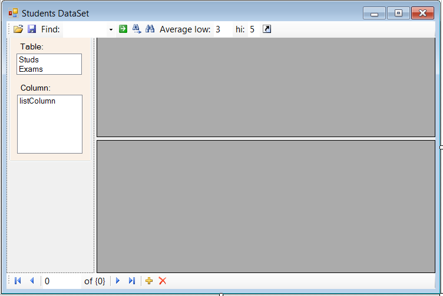443x296 pixels.
Task: Select the 'Find:' toolbar label
Action: tap(50, 29)
